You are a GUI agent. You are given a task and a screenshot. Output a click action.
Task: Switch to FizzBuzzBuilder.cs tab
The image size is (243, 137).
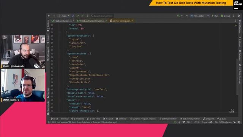click(x=62, y=21)
